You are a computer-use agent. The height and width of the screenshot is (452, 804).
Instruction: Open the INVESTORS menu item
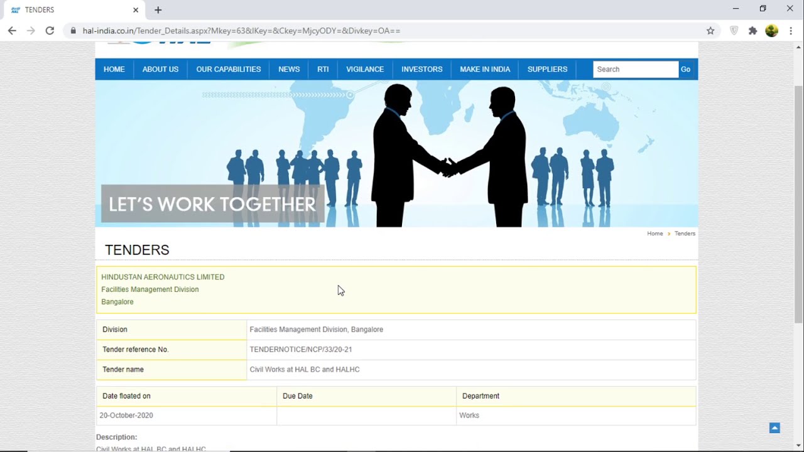point(422,69)
